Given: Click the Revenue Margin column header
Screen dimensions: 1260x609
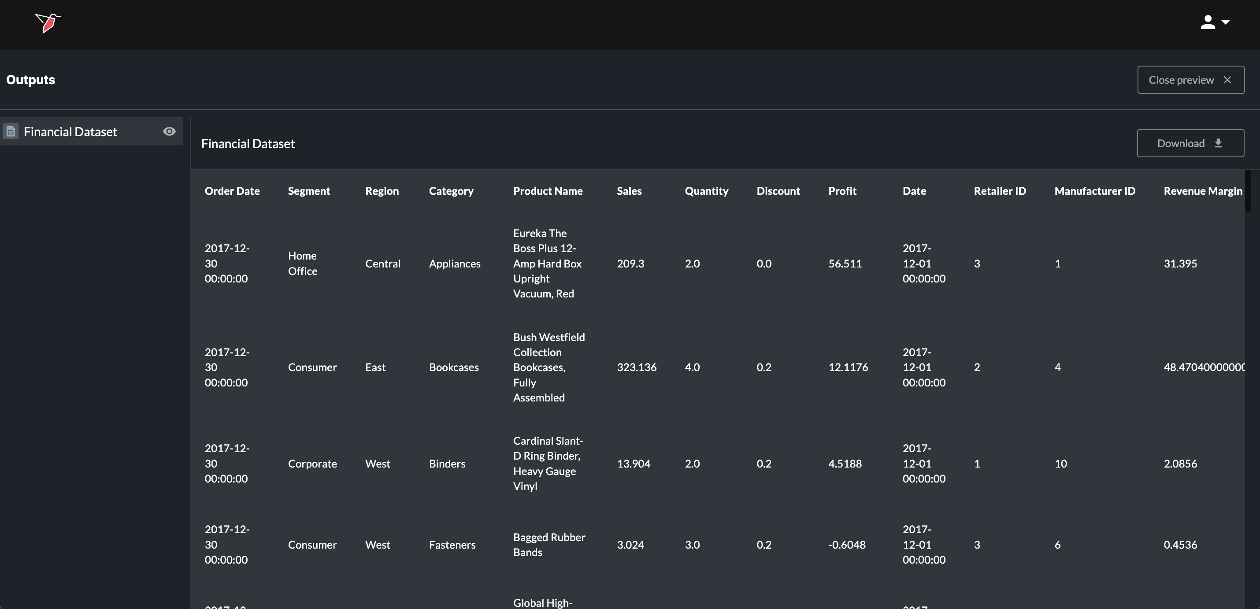Looking at the screenshot, I should [x=1202, y=191].
